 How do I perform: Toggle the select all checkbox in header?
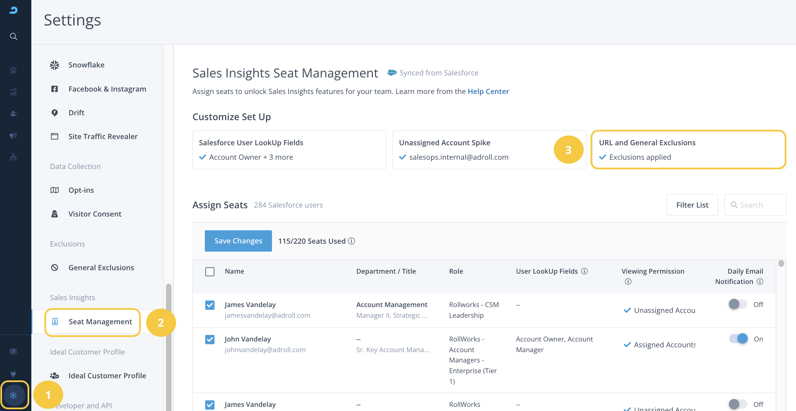(x=210, y=272)
